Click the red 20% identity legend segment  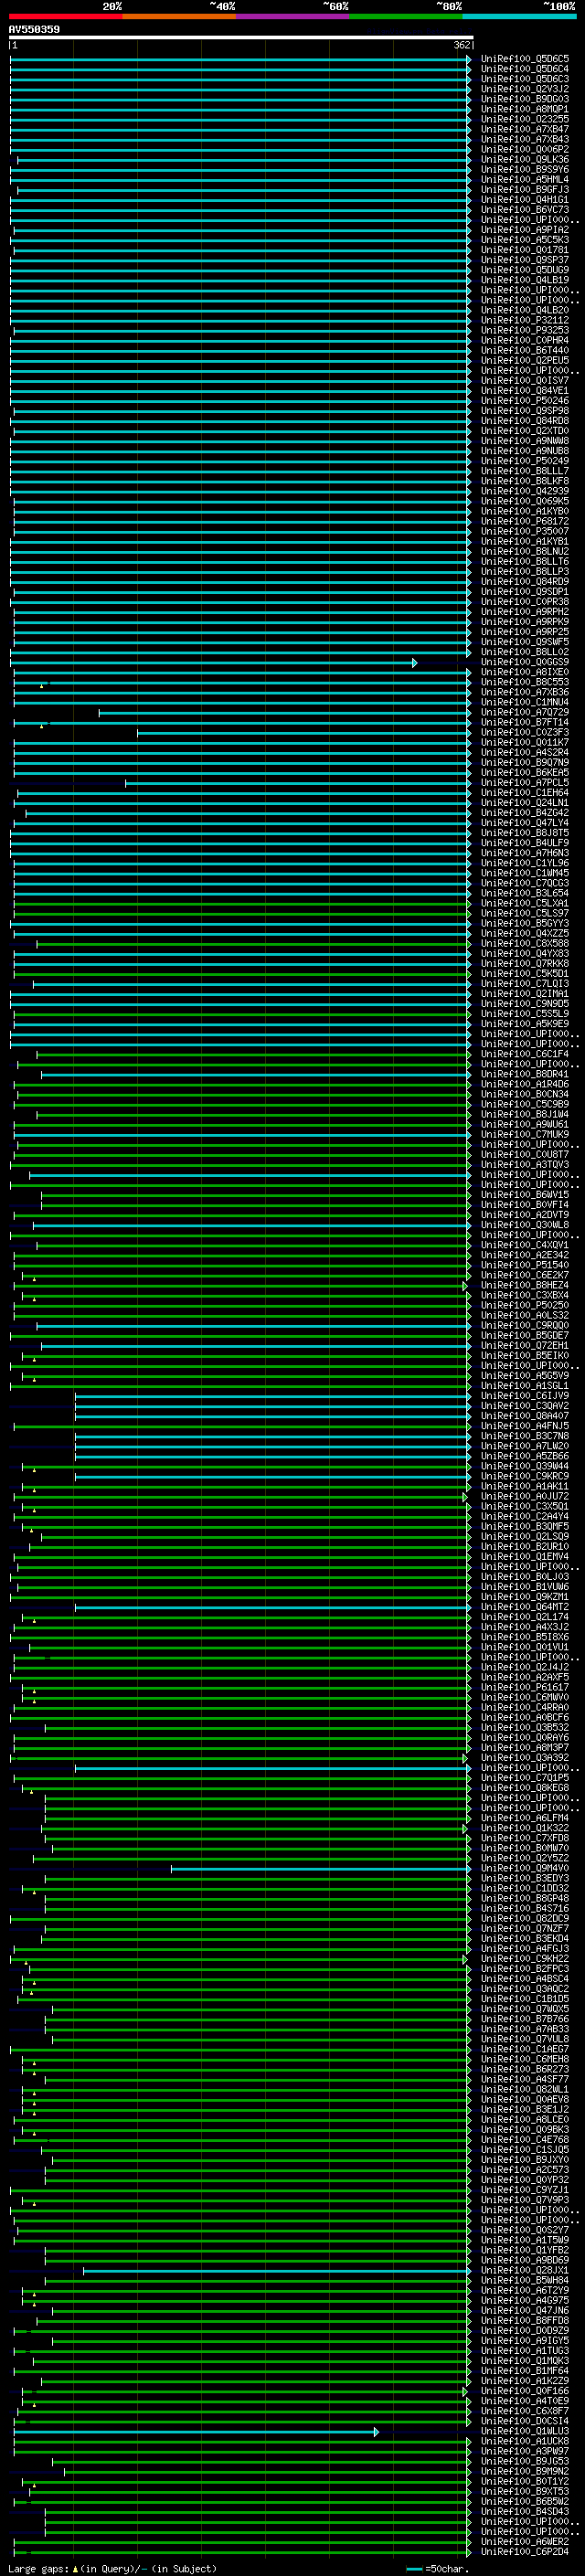click(x=65, y=16)
